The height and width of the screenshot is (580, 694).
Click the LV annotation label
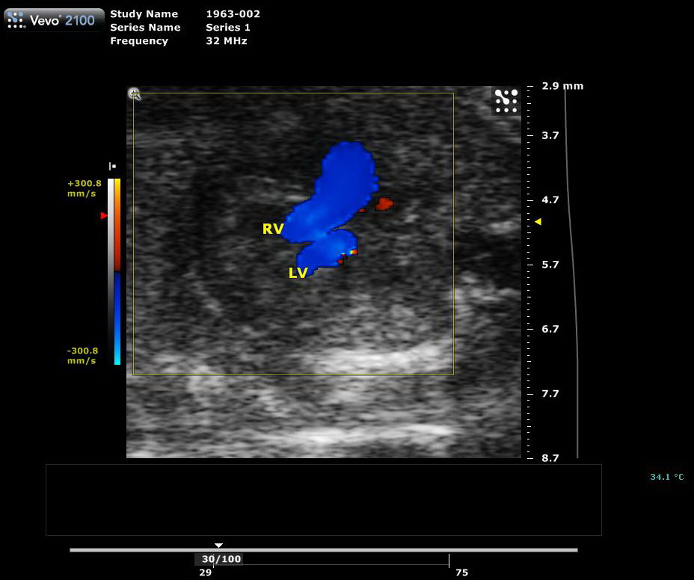coord(298,273)
